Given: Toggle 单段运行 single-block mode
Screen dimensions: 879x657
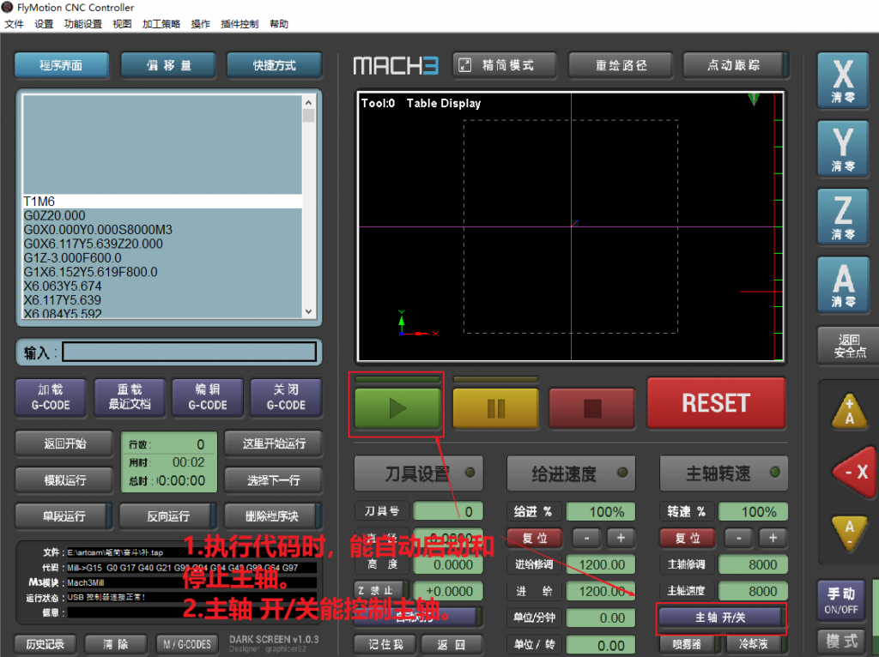Looking at the screenshot, I should click(x=64, y=515).
